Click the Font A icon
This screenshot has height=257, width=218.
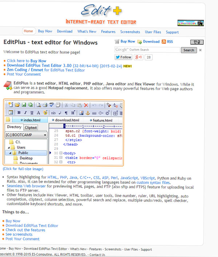coord(38,113)
